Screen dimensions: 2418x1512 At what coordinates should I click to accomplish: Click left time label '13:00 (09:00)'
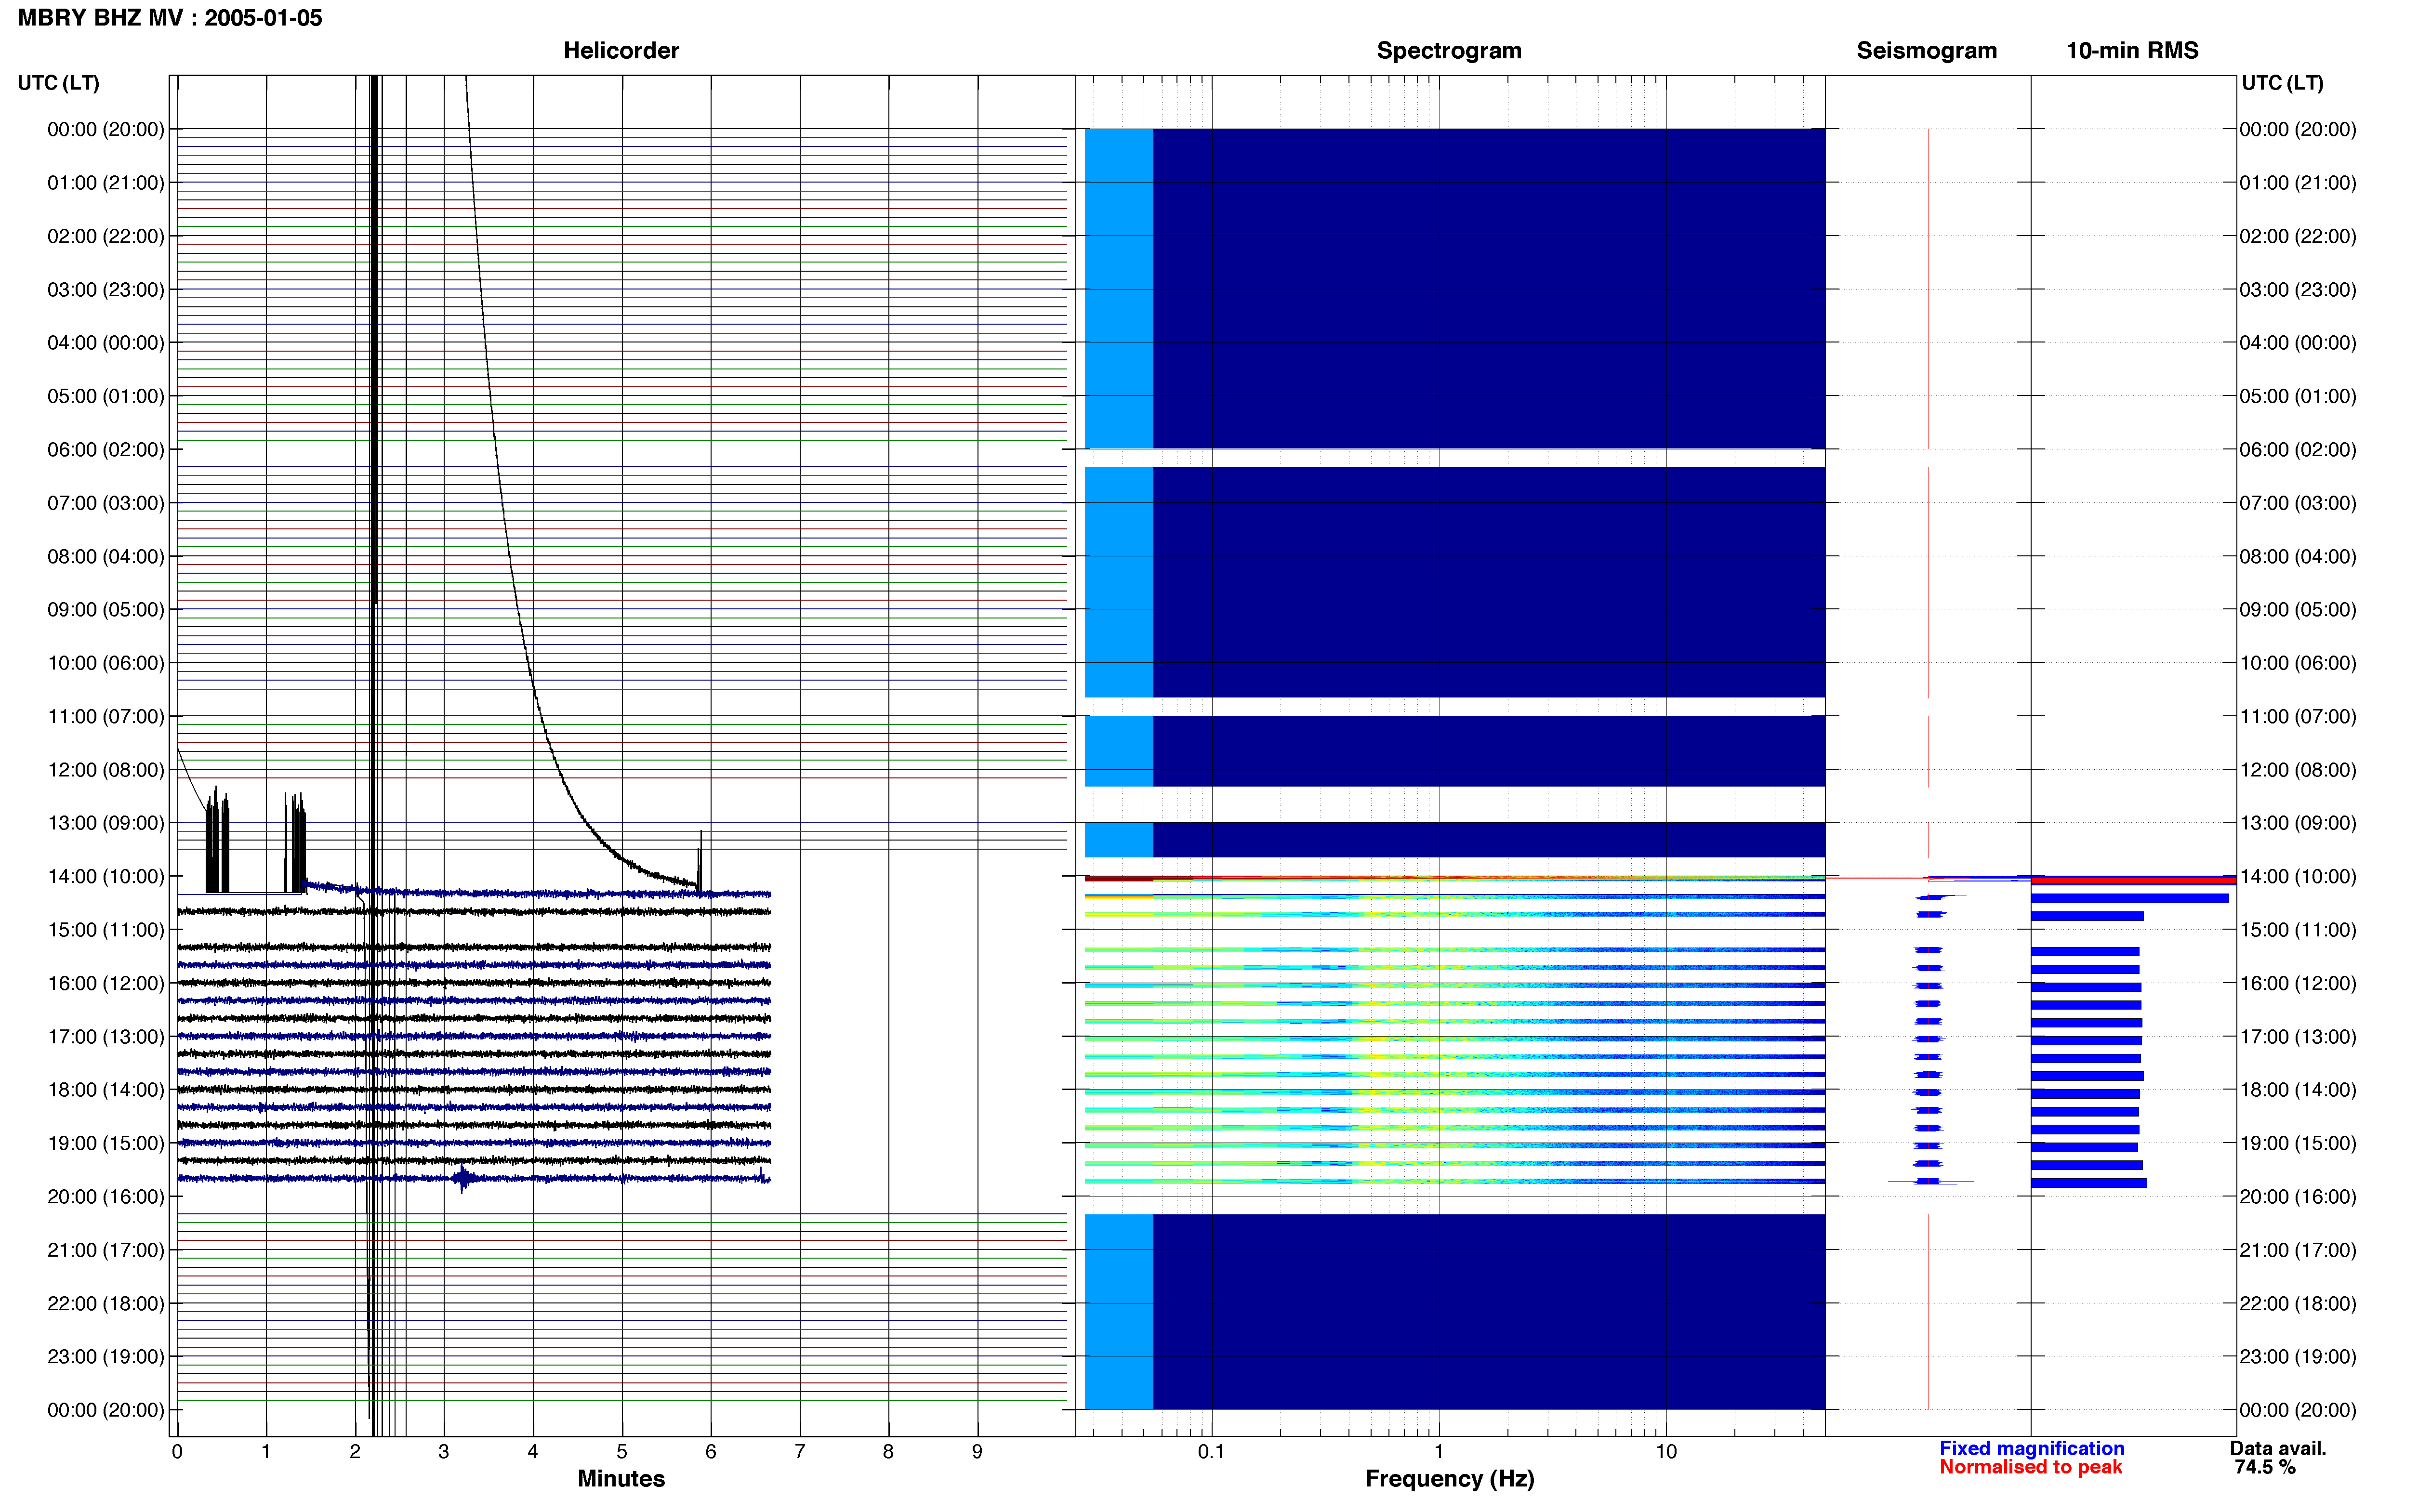106,823
